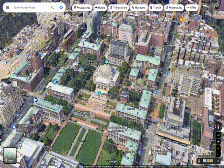Viewport: 224px width, 168px height.
Task: Click the Butler Library pin
Action: click(56, 164)
